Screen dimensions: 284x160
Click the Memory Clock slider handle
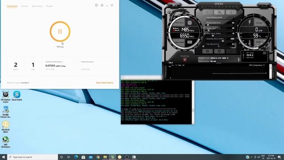click(x=223, y=41)
